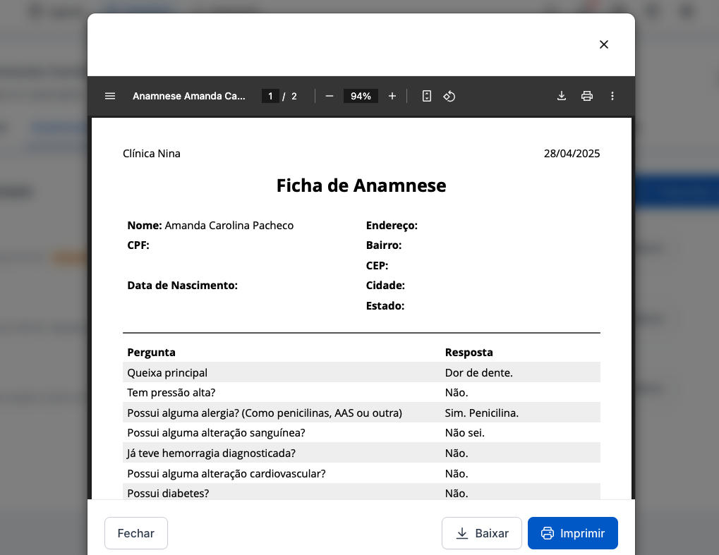The height and width of the screenshot is (555, 719).
Task: Print using the PDF toolbar printer icon
Action: (587, 96)
